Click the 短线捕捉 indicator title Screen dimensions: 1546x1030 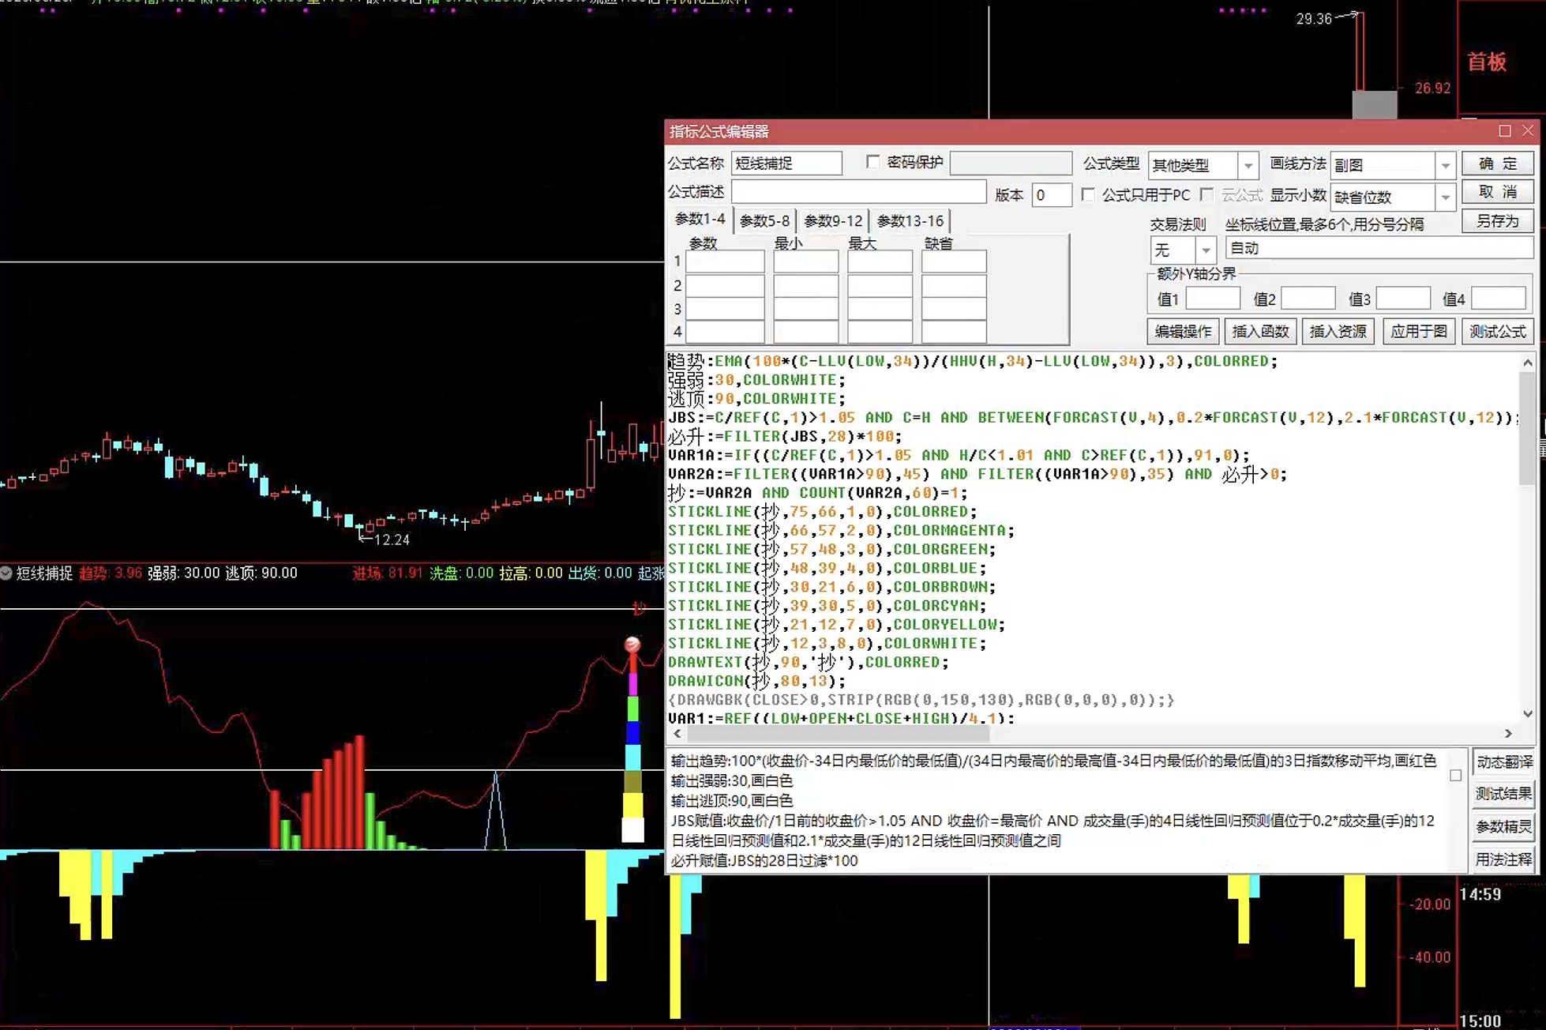[x=44, y=573]
